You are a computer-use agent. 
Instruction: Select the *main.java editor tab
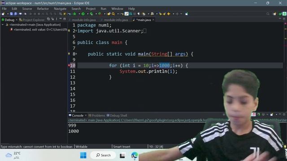[143, 20]
